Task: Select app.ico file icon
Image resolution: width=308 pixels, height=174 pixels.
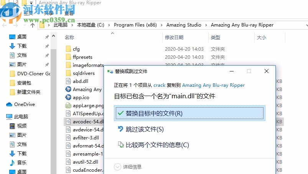Action: point(68,97)
